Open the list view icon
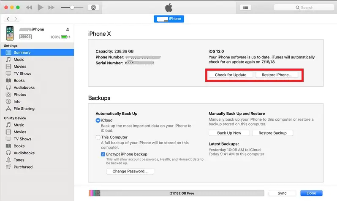Viewport: 337px width, 201px height. click(x=245, y=8)
